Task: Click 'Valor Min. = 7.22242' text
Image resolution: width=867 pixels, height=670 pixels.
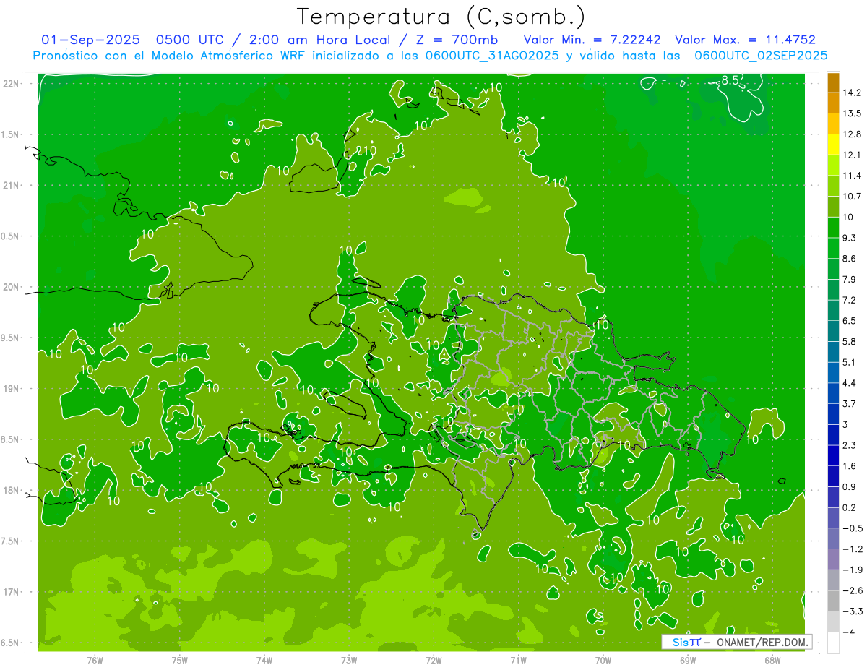Action: pos(592,40)
